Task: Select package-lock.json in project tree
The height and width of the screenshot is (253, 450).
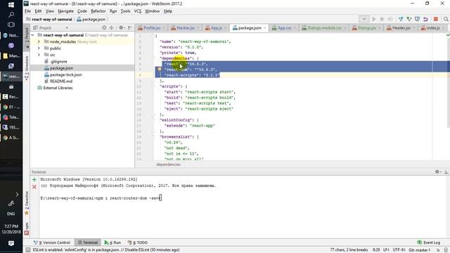Action: click(x=65, y=74)
